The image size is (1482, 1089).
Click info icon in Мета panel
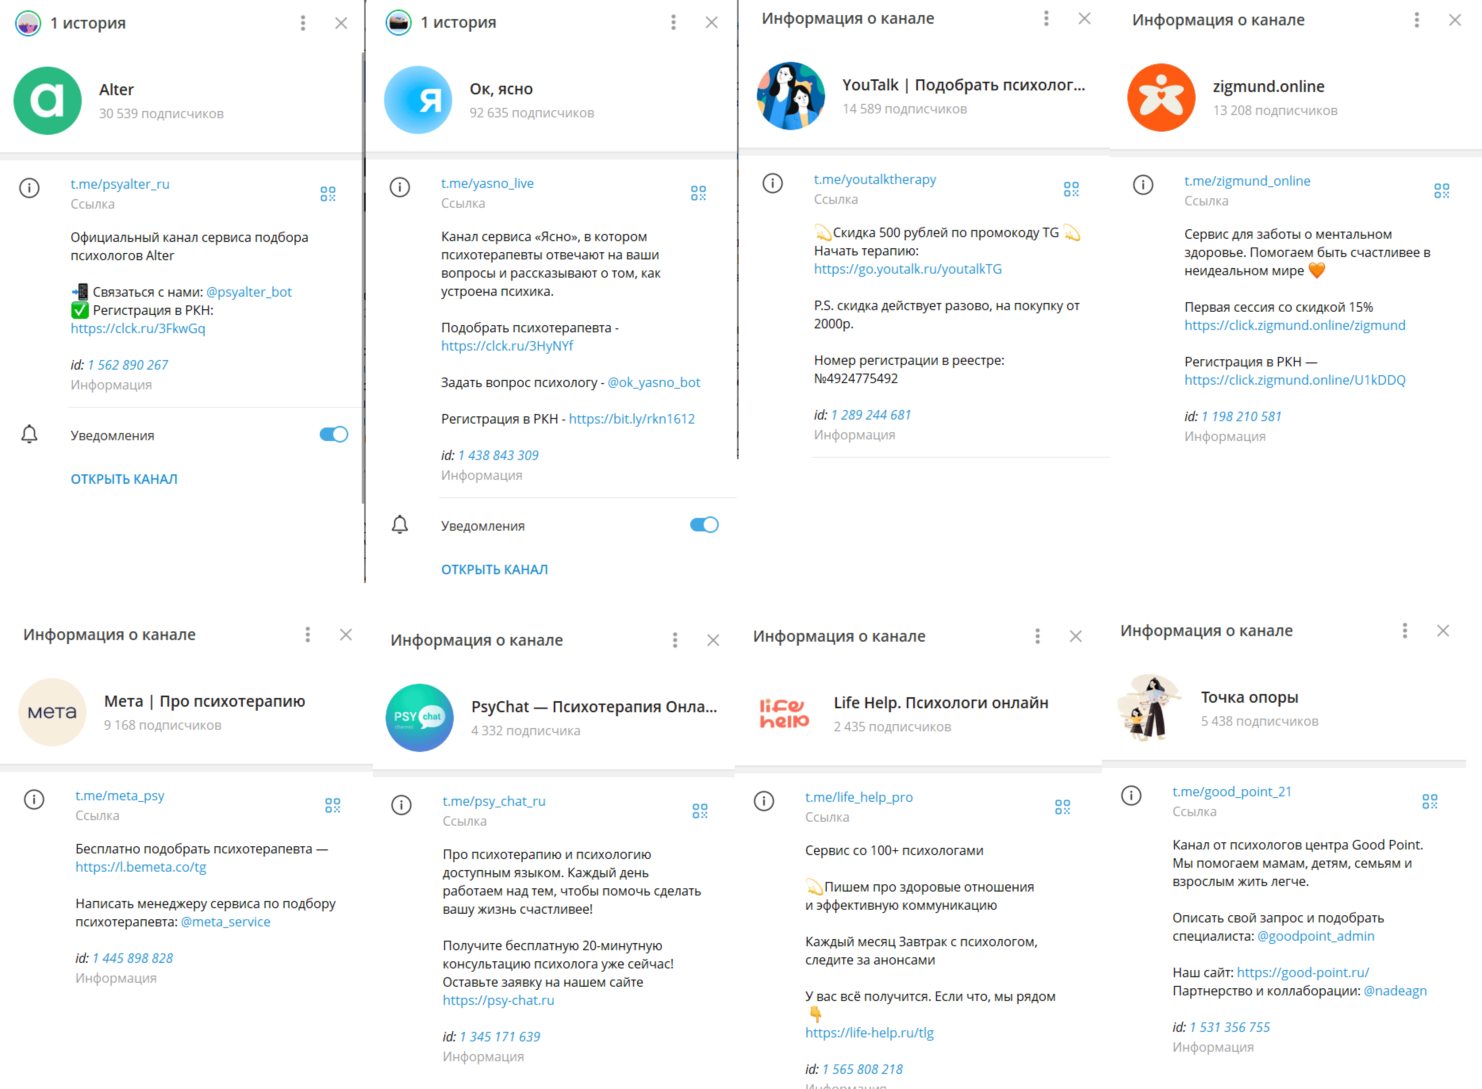34,799
